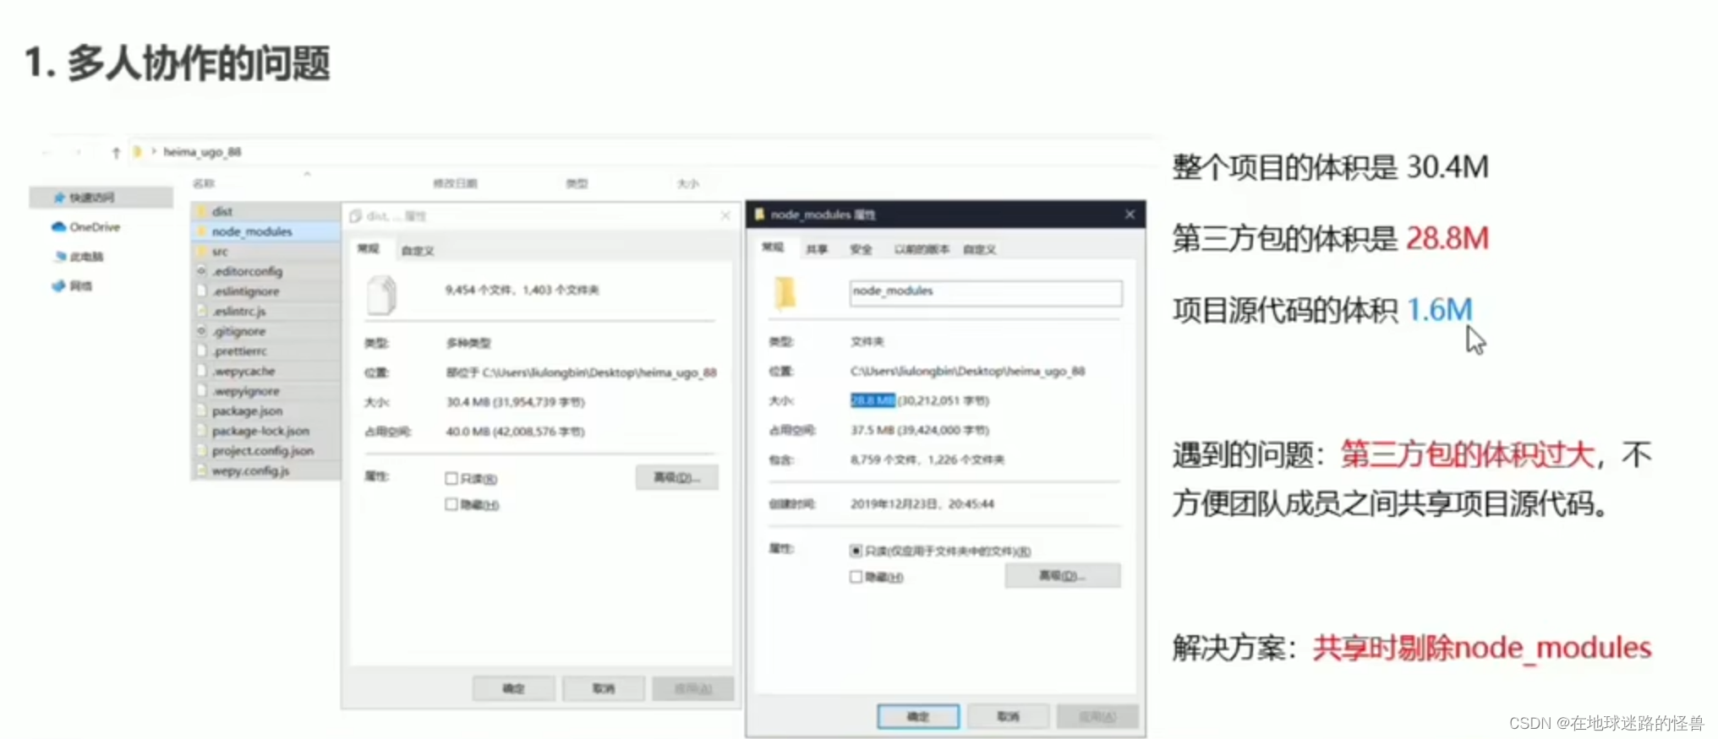Sort by the Type (类型) column header

(x=577, y=183)
